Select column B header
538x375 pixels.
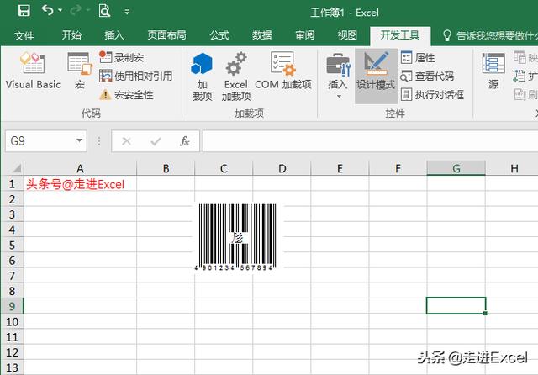[166, 168]
